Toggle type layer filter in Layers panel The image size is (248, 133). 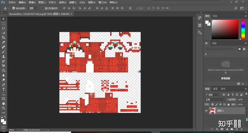(x=232, y=95)
